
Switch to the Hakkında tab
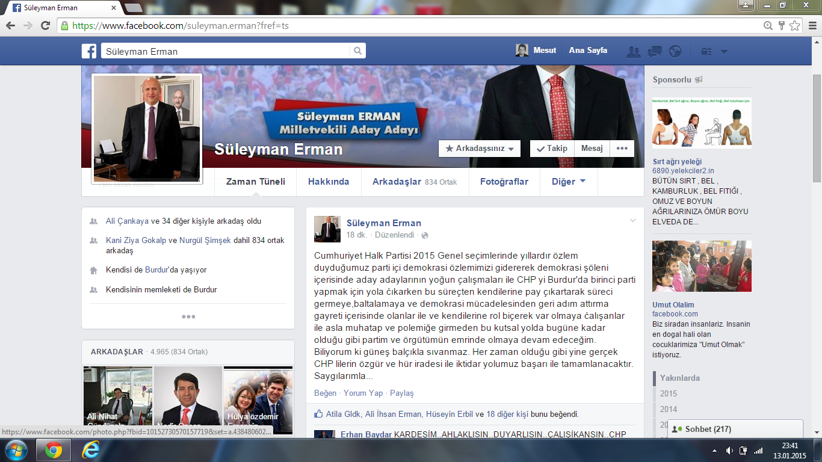(x=329, y=182)
